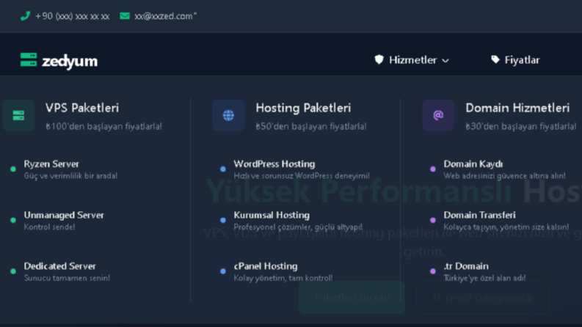
Task: Click the green dot beside Dedicated Server
Action: [x=13, y=271]
